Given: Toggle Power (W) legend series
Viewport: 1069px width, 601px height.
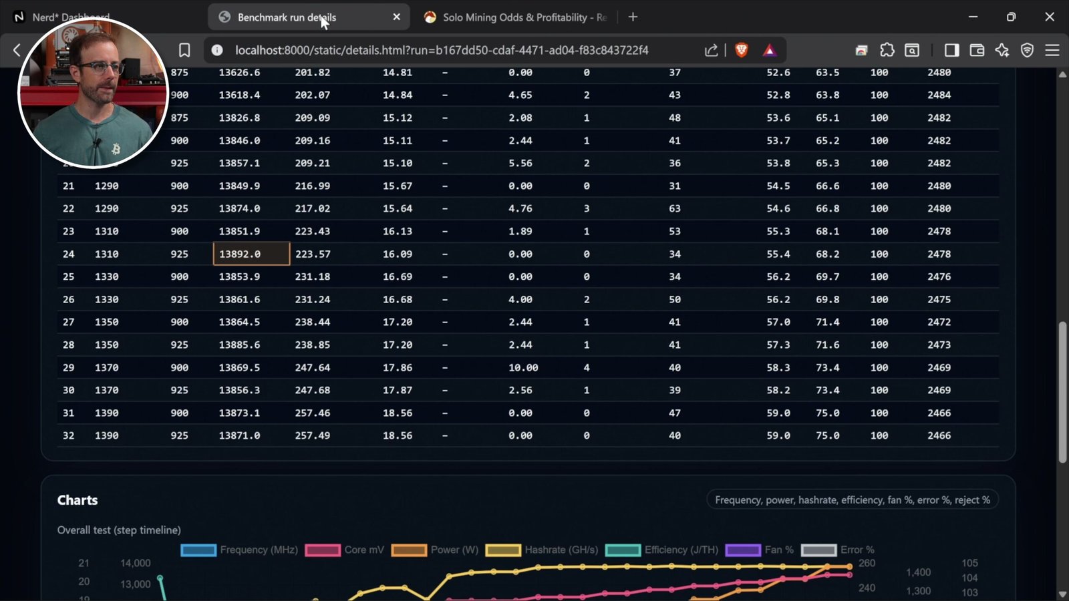Looking at the screenshot, I should (x=435, y=550).
